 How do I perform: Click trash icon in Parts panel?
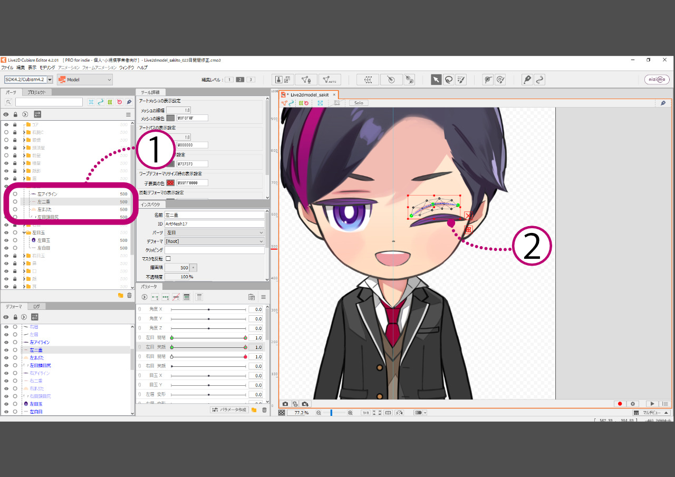pyautogui.click(x=129, y=296)
